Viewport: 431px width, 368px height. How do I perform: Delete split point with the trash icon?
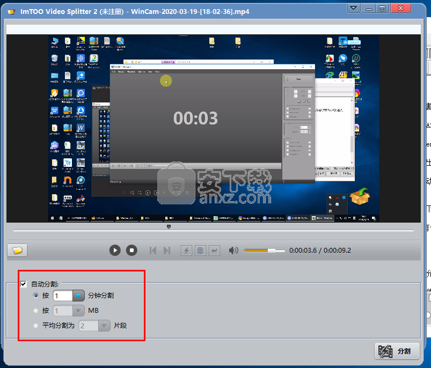[x=200, y=251]
